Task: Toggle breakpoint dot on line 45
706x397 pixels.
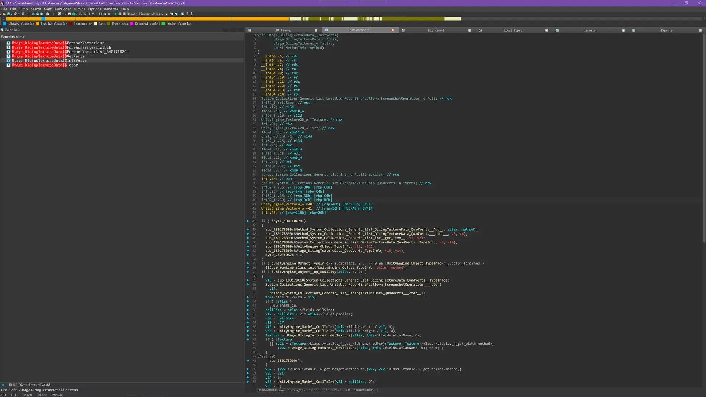Action: coord(247,221)
